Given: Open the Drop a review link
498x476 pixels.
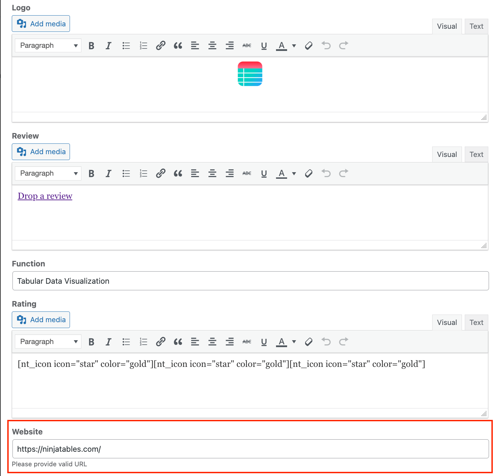Looking at the screenshot, I should tap(45, 196).
